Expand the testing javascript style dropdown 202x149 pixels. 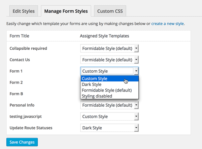coord(110,117)
